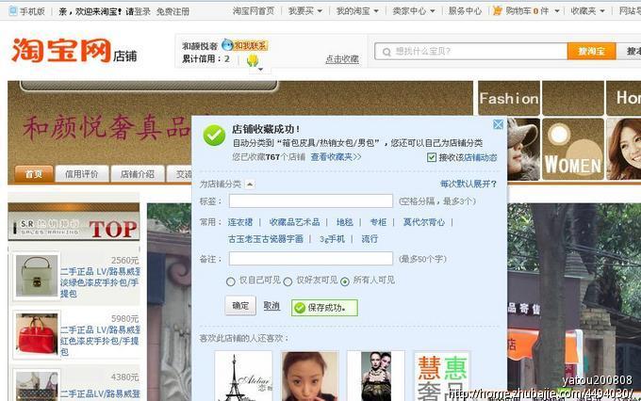This screenshot has height=401, width=641.
Task: Click the Taobao 淘宝网 logo
Action: (61, 50)
